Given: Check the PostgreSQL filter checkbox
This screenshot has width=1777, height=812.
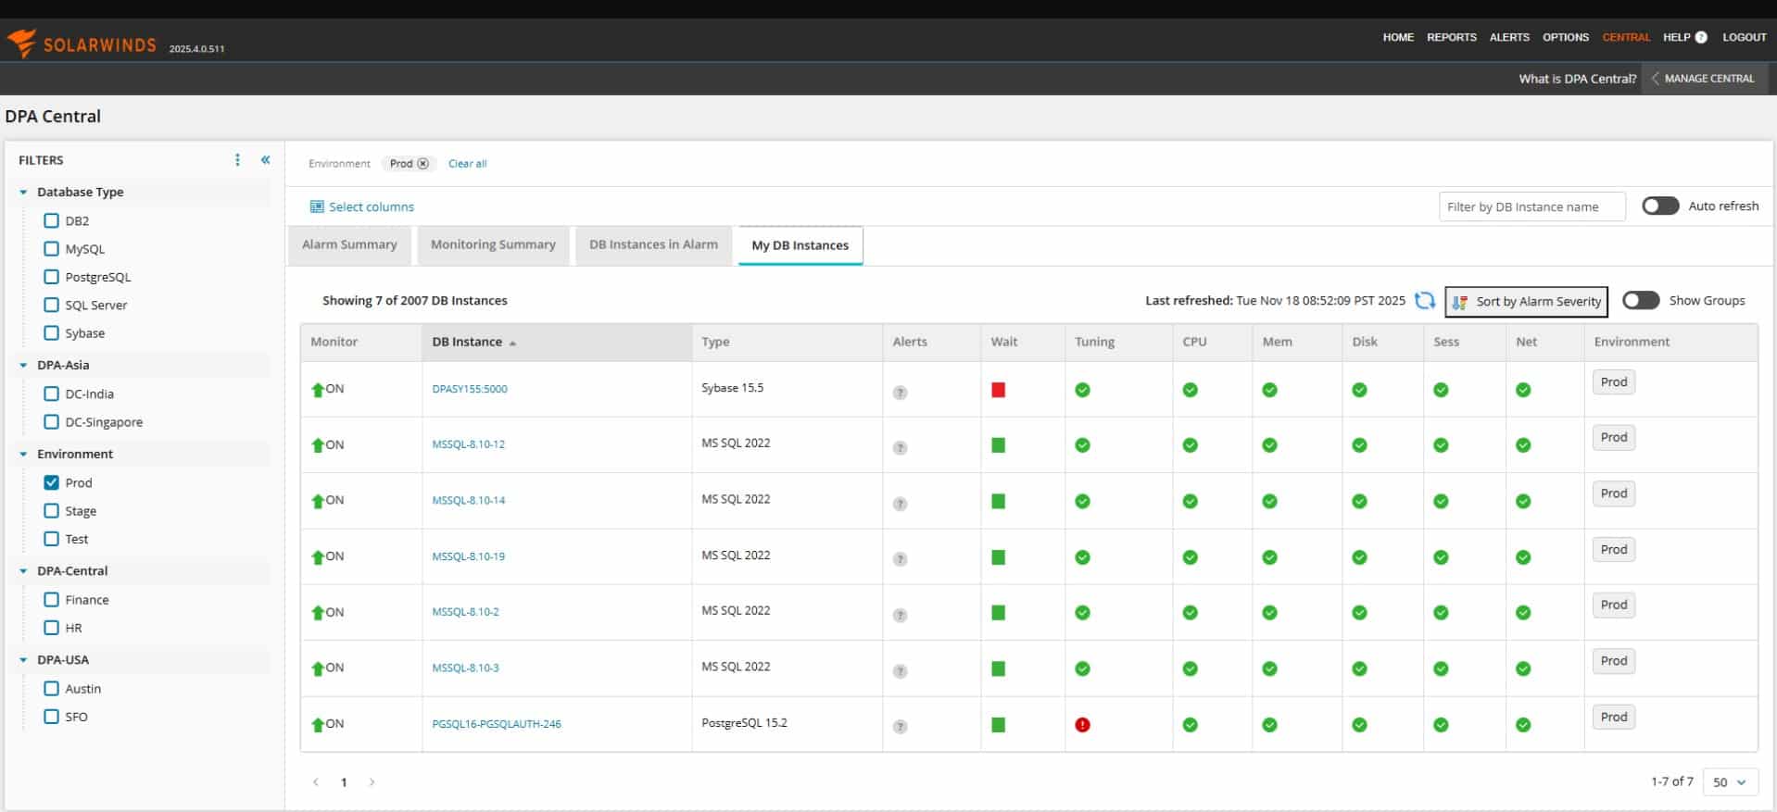Looking at the screenshot, I should 52,277.
